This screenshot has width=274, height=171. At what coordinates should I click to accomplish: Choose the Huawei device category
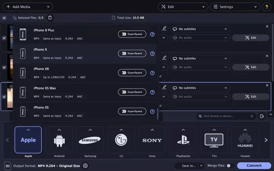(245, 140)
